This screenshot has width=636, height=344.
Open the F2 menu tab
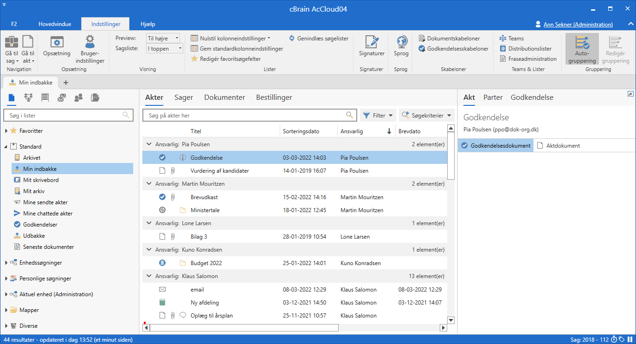pyautogui.click(x=14, y=24)
